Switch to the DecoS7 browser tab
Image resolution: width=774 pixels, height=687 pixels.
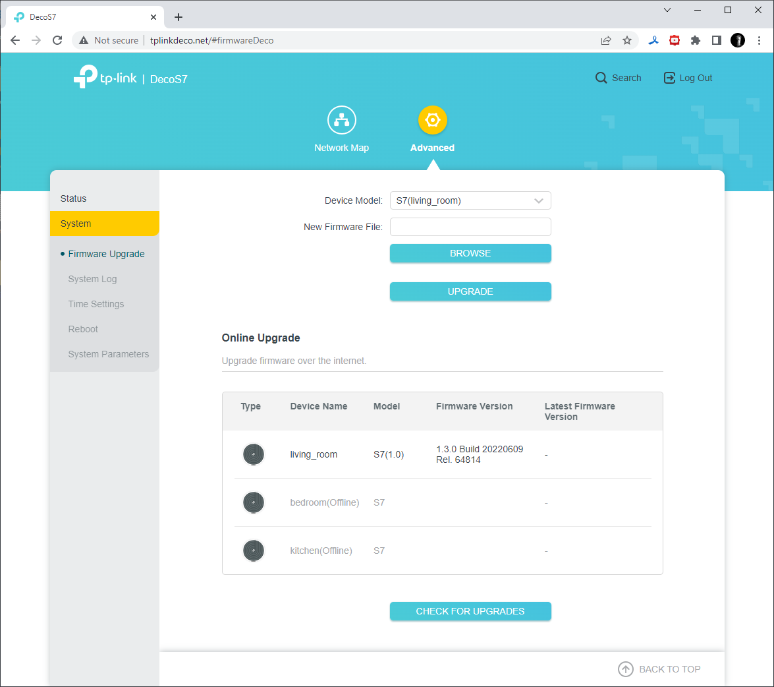pos(85,17)
